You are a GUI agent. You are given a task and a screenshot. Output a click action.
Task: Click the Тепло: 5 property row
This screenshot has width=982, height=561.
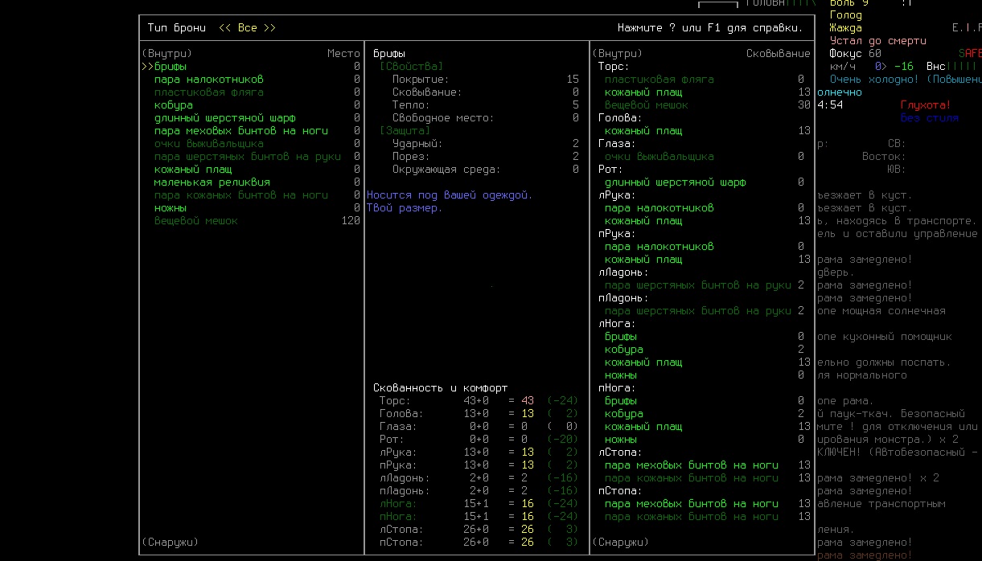(x=486, y=104)
